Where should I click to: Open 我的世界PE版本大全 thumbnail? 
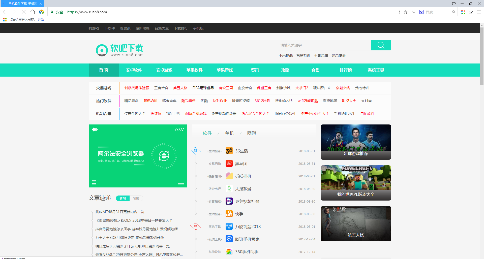(x=356, y=183)
